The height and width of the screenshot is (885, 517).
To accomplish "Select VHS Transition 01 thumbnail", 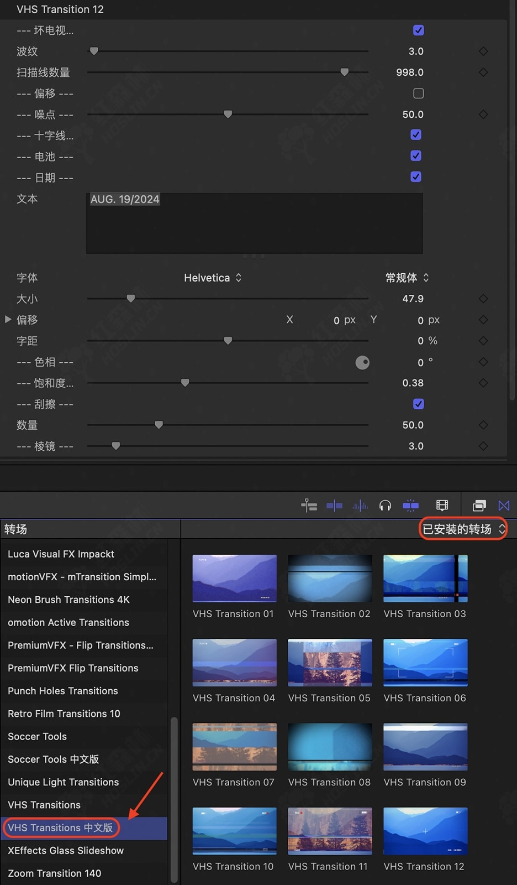I will (x=234, y=578).
